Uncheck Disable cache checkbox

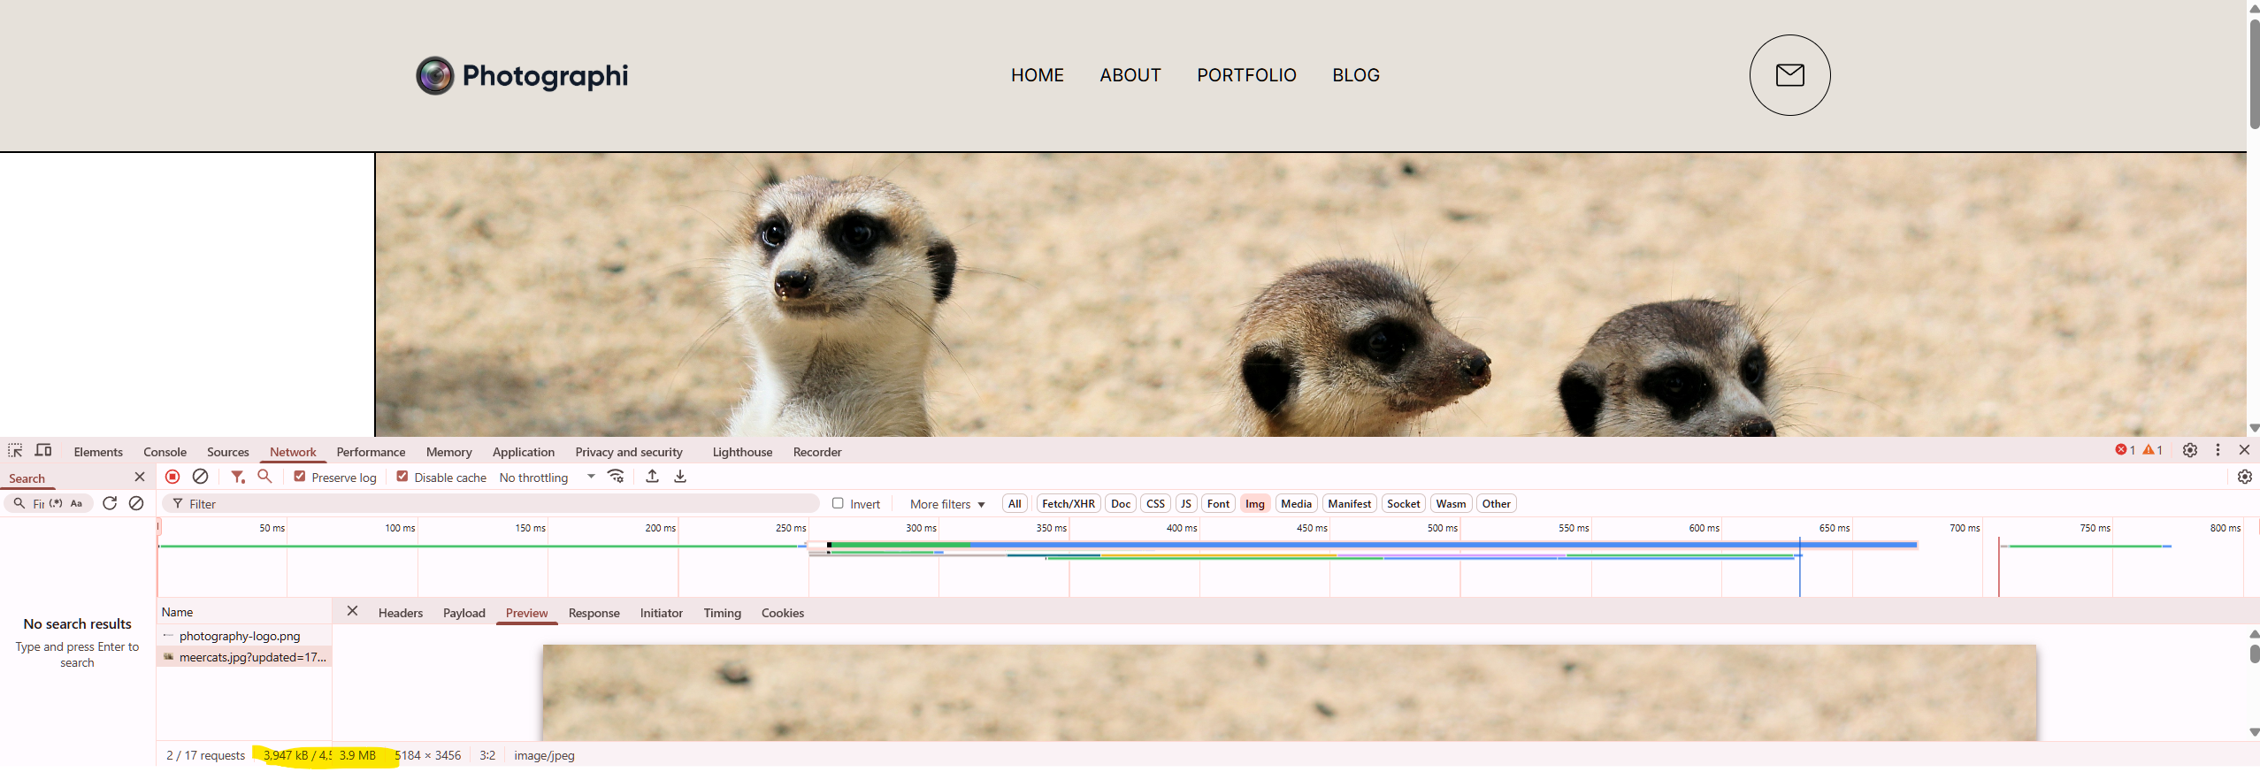coord(402,477)
